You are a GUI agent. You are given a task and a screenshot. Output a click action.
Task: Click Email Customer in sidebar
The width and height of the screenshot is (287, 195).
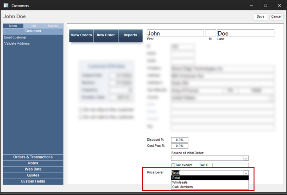pos(15,37)
